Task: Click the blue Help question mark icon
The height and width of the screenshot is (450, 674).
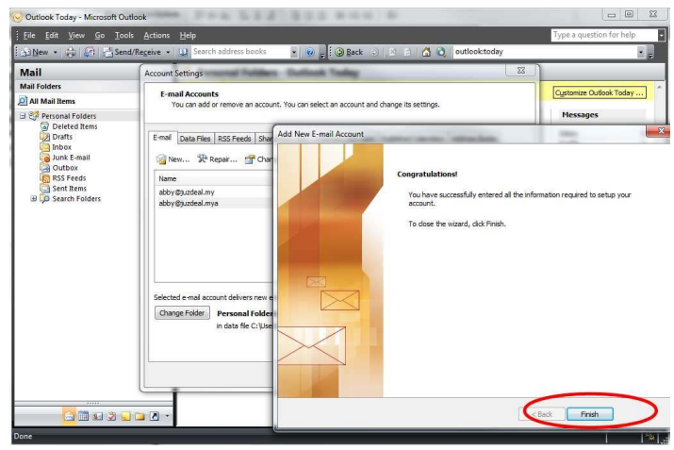Action: [x=309, y=52]
